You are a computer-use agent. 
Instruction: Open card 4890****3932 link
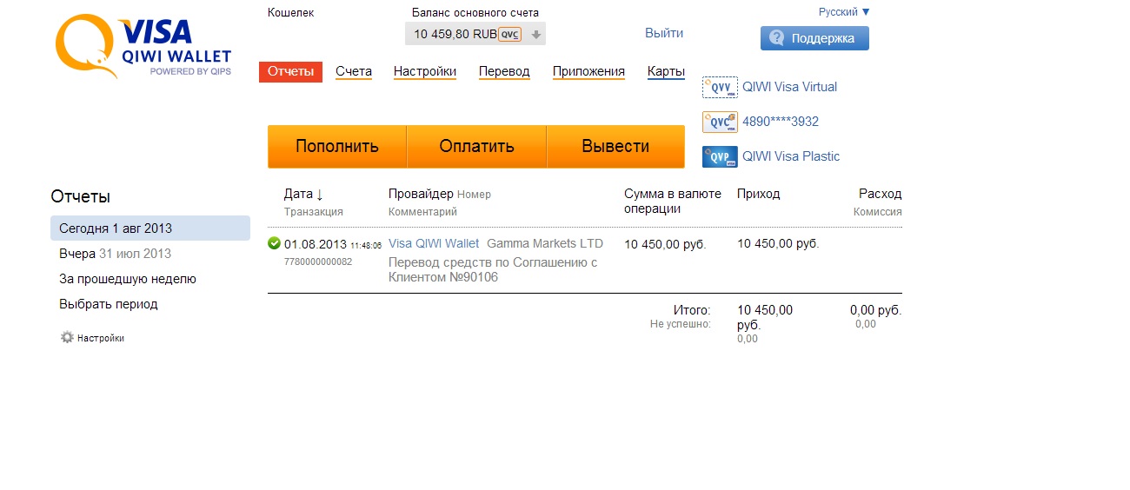point(781,122)
